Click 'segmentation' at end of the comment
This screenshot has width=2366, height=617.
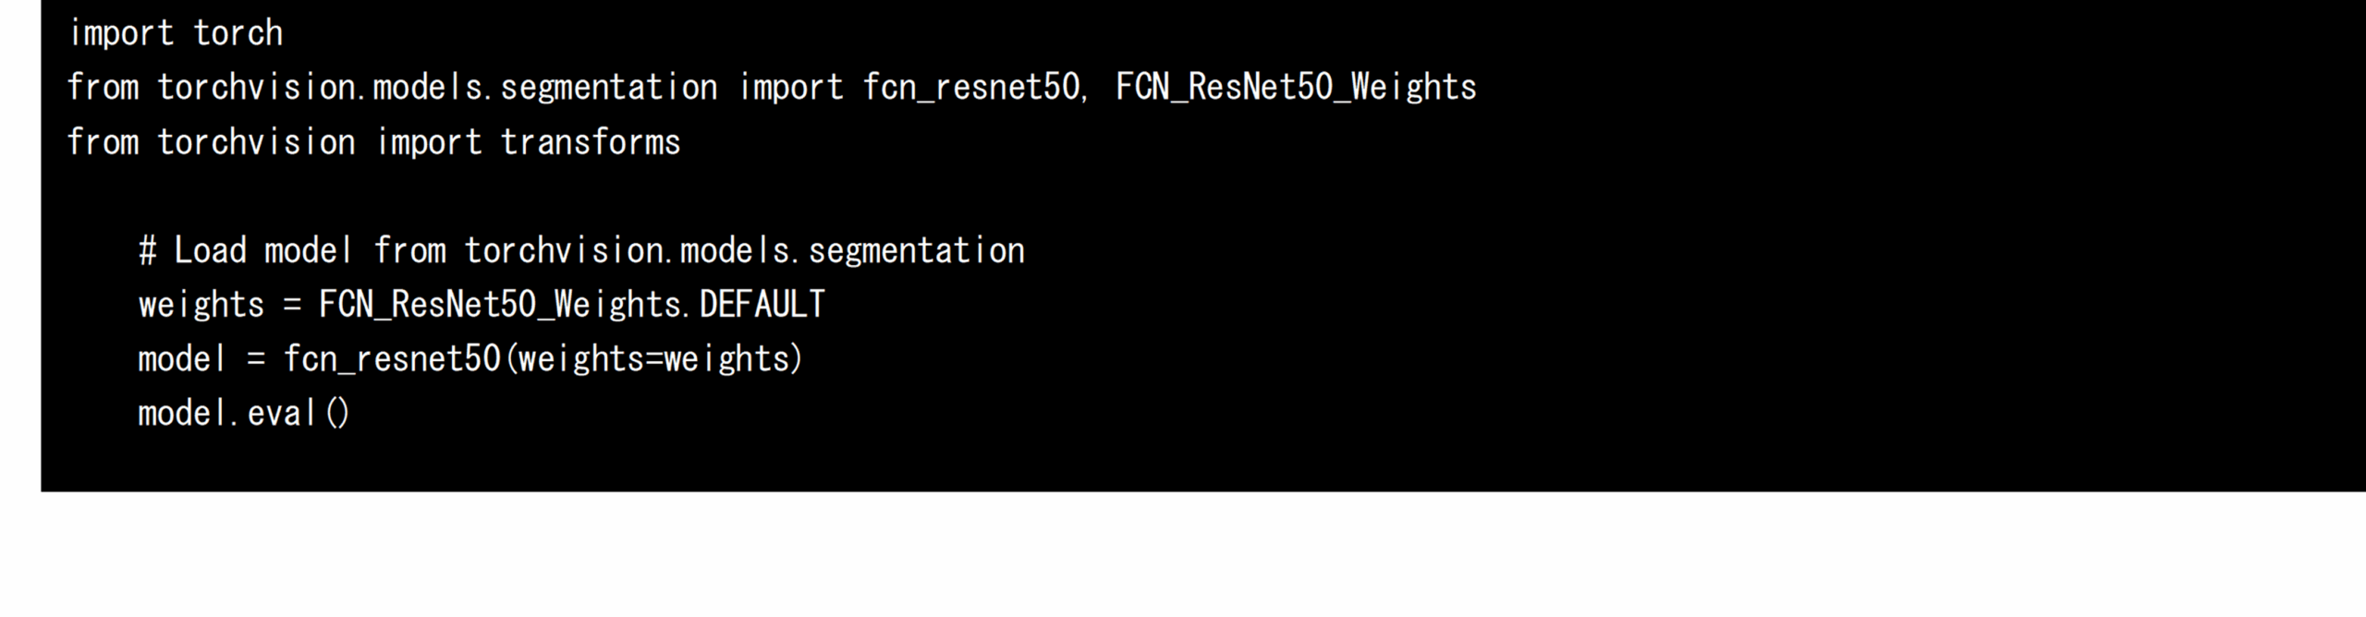pyautogui.click(x=917, y=250)
